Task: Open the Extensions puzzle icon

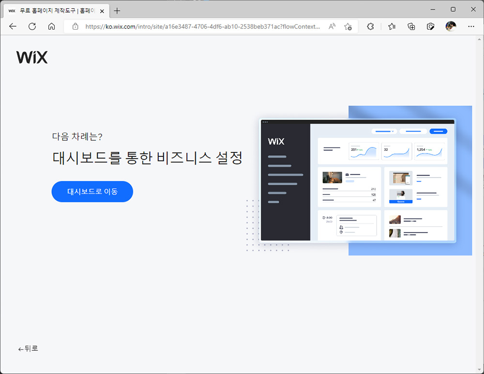Action: point(370,27)
